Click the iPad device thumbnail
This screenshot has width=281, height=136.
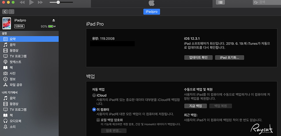pyautogui.click(x=7, y=23)
